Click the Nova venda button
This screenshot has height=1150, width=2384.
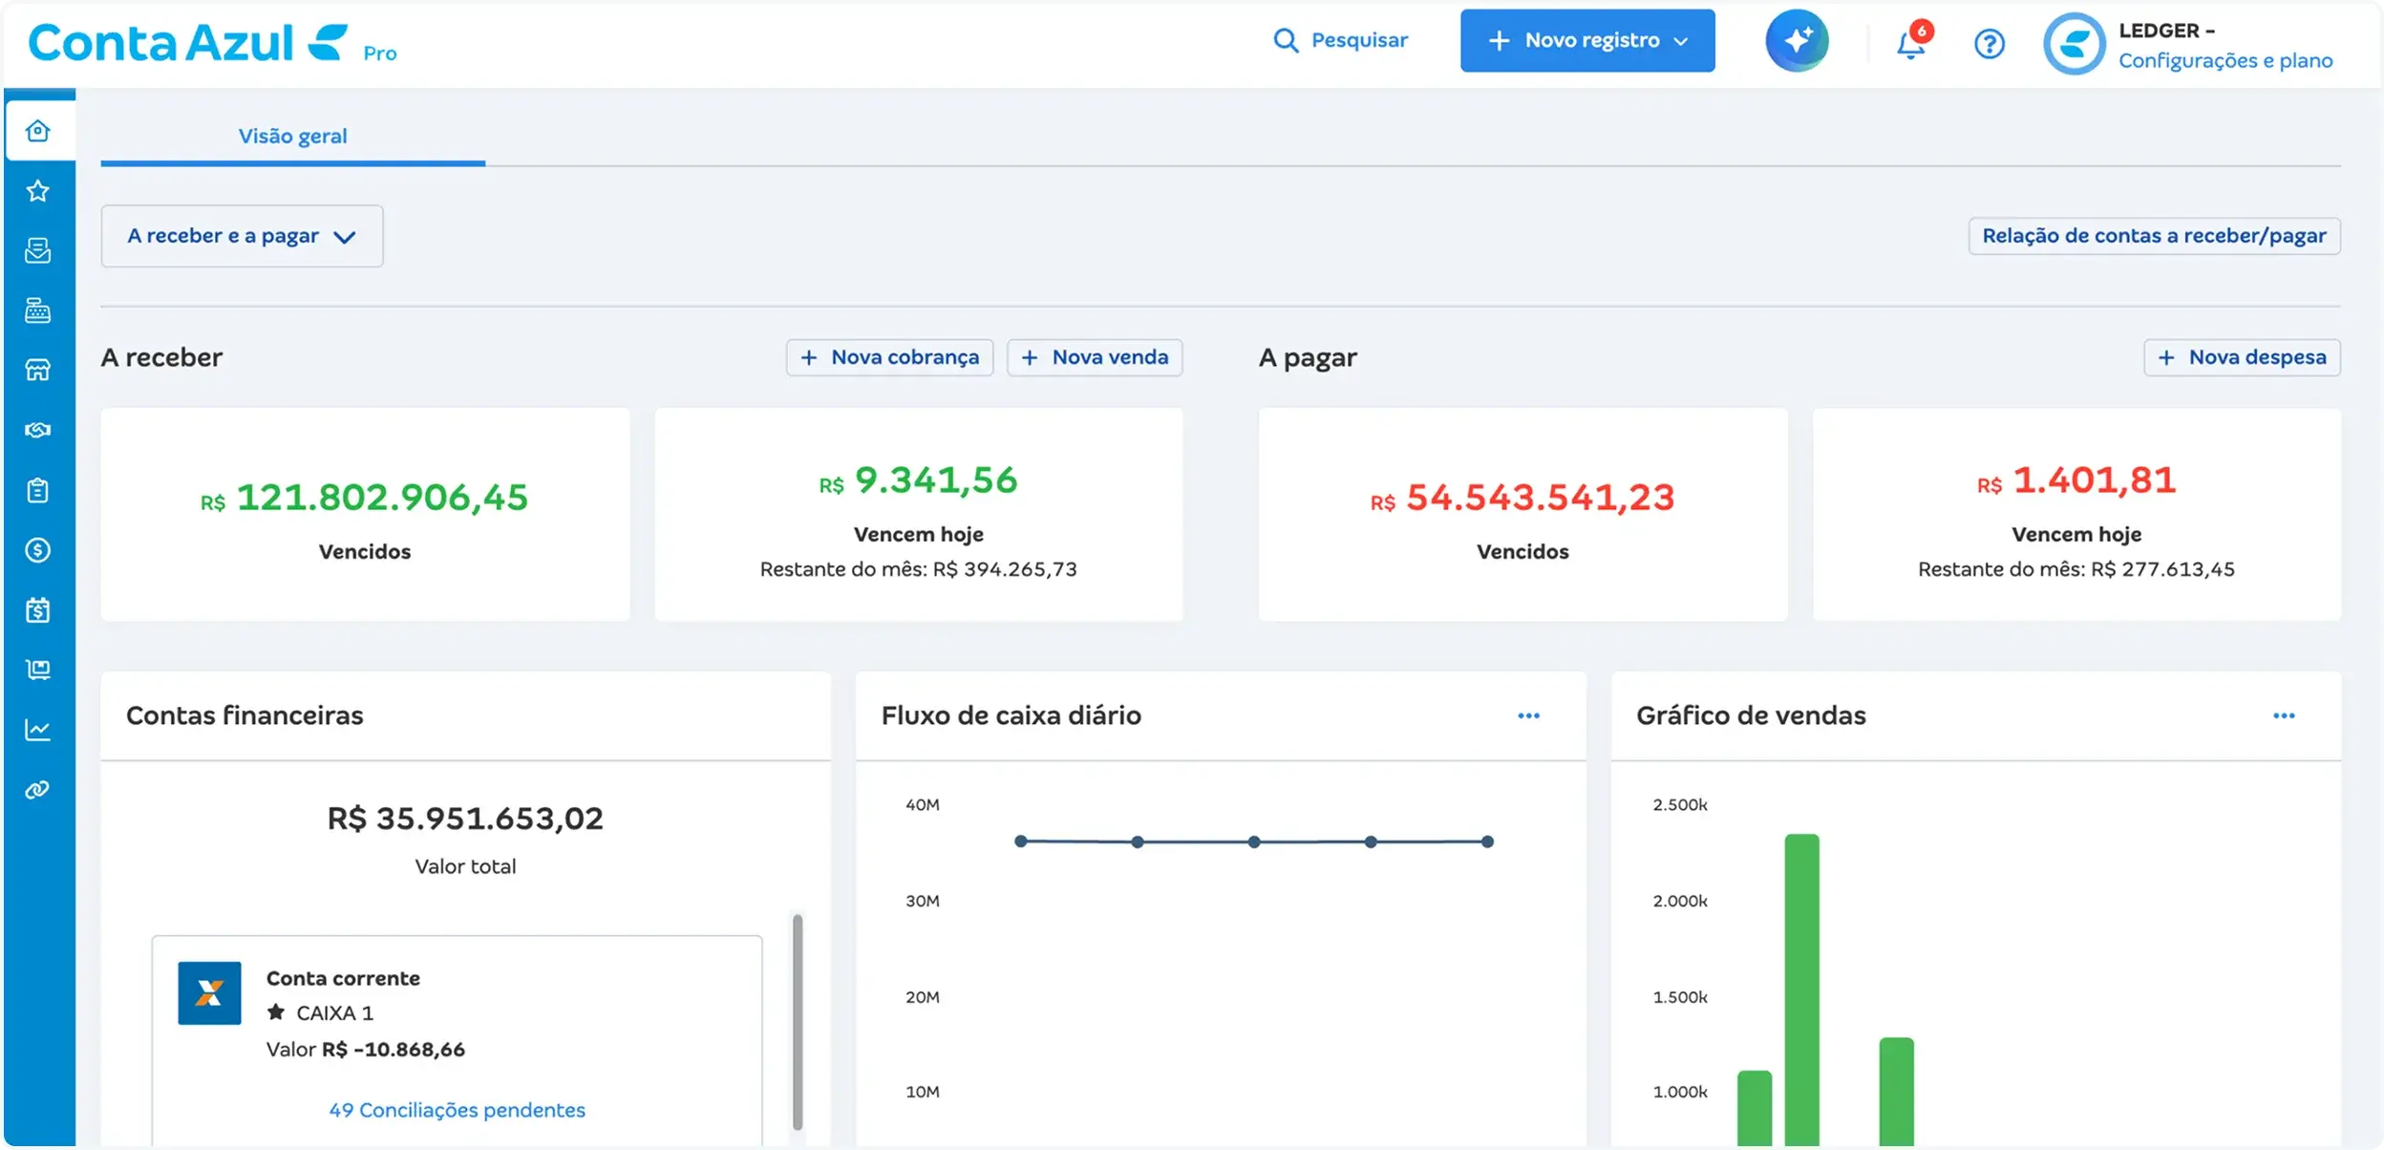coord(1095,357)
